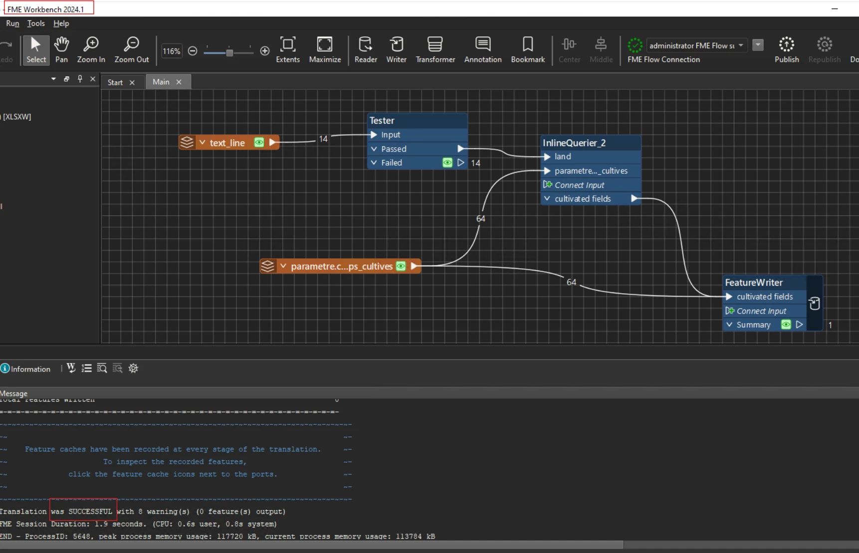Add a Transformer

click(x=435, y=50)
